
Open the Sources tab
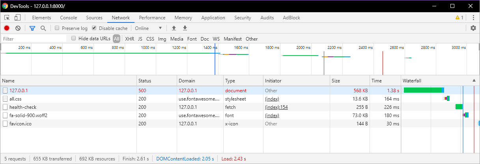[x=94, y=18]
